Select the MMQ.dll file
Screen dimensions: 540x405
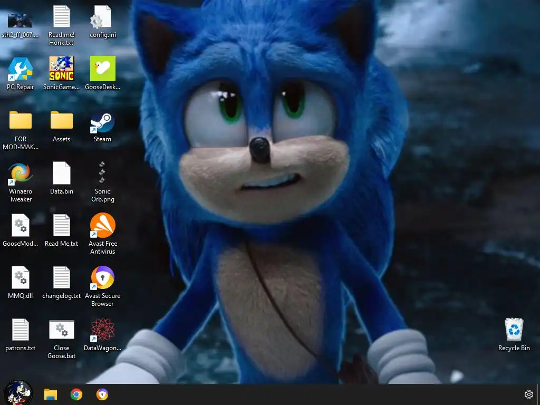pyautogui.click(x=21, y=277)
